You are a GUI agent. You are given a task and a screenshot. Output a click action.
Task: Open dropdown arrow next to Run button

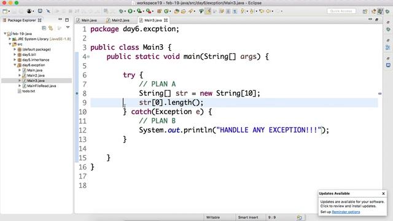pos(134,11)
